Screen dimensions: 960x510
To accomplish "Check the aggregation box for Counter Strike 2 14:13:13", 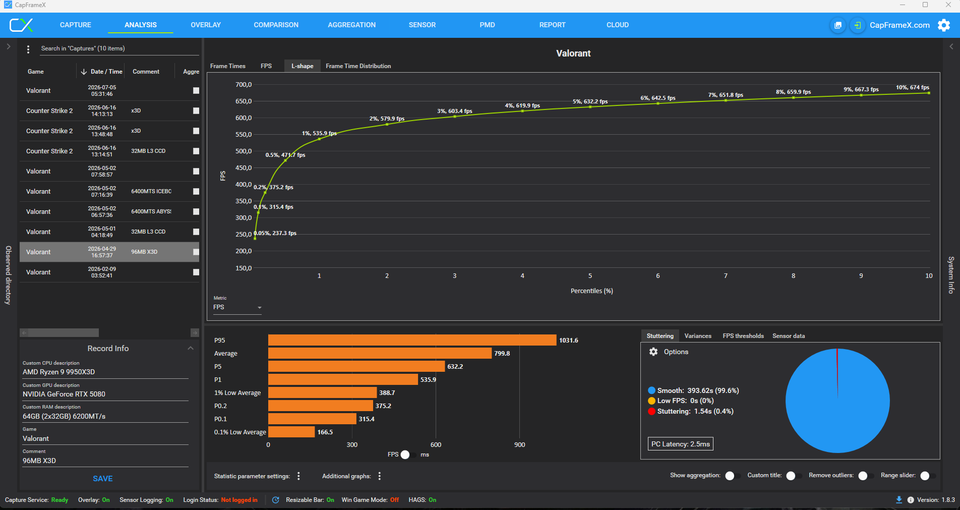I will click(196, 111).
